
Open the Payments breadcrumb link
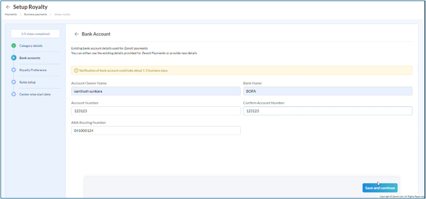[11, 14]
